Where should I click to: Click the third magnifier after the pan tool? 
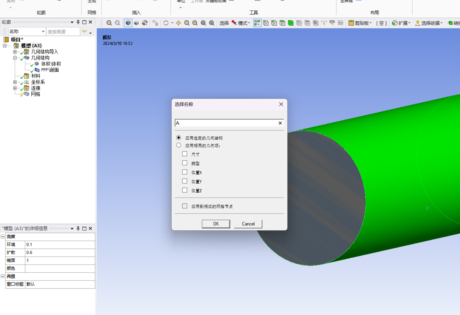pos(203,23)
